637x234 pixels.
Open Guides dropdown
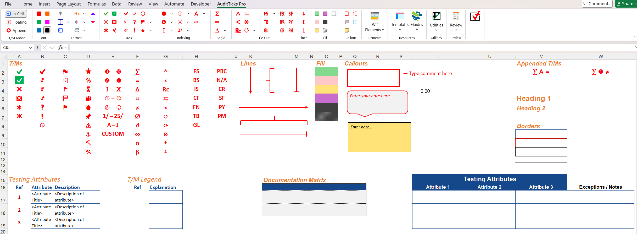[417, 22]
